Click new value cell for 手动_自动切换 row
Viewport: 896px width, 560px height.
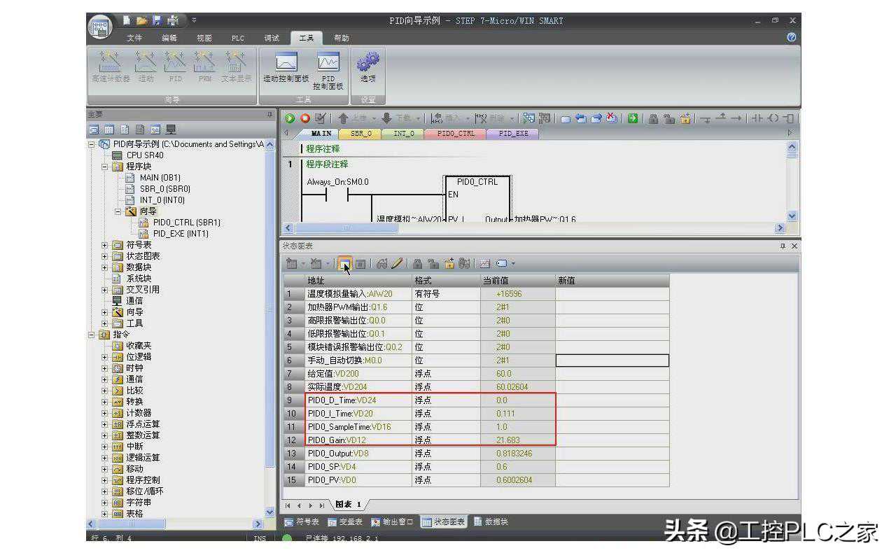click(612, 360)
